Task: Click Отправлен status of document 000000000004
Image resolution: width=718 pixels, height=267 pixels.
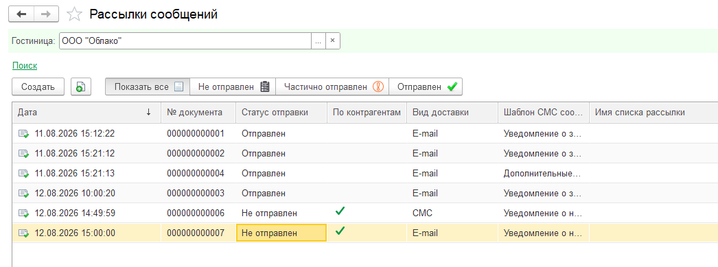Action: [x=264, y=174]
